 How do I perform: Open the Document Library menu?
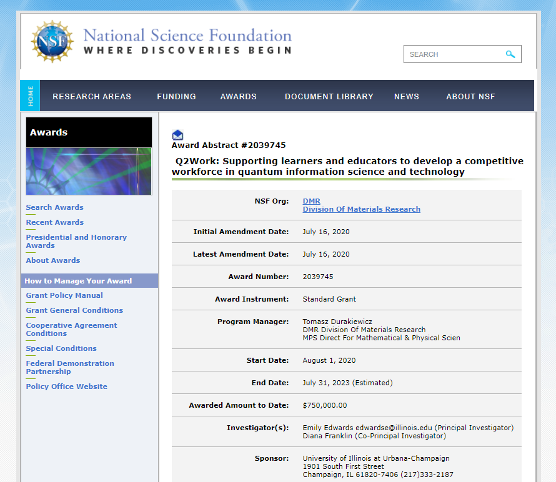coord(329,97)
